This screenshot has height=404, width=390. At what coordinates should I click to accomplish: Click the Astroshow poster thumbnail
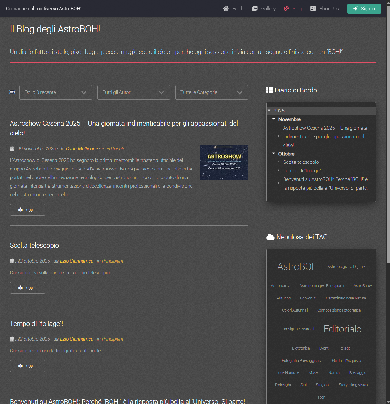[224, 162]
